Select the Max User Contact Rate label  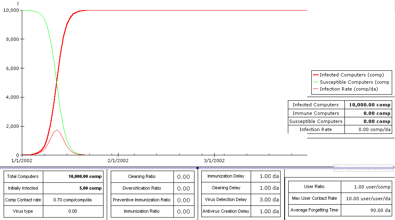click(x=315, y=198)
